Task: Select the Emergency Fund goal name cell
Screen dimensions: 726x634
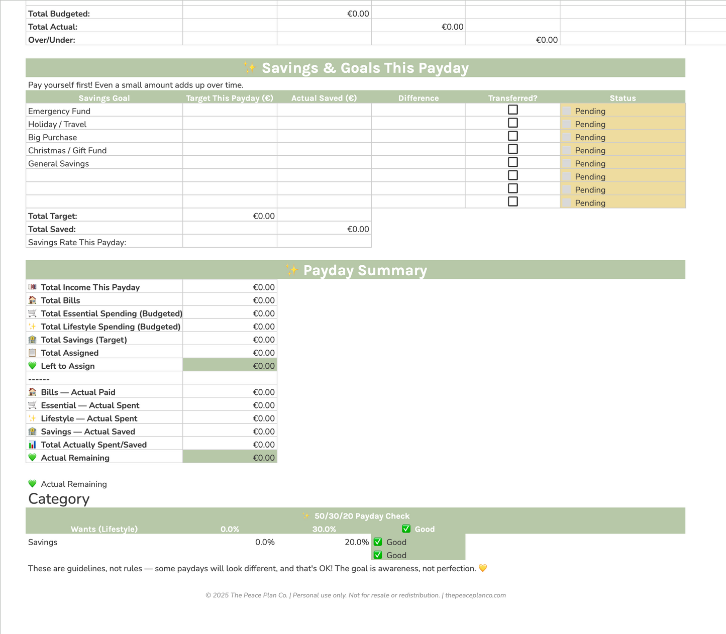Action: click(x=104, y=110)
